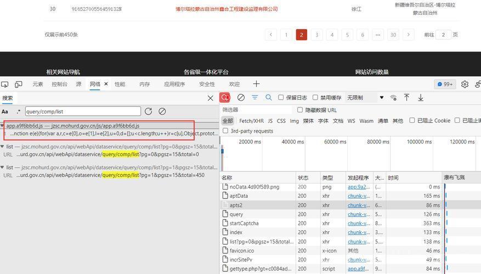Open the 无限制 throttling dropdown
The width and height of the screenshot is (481, 274).
pos(365,98)
